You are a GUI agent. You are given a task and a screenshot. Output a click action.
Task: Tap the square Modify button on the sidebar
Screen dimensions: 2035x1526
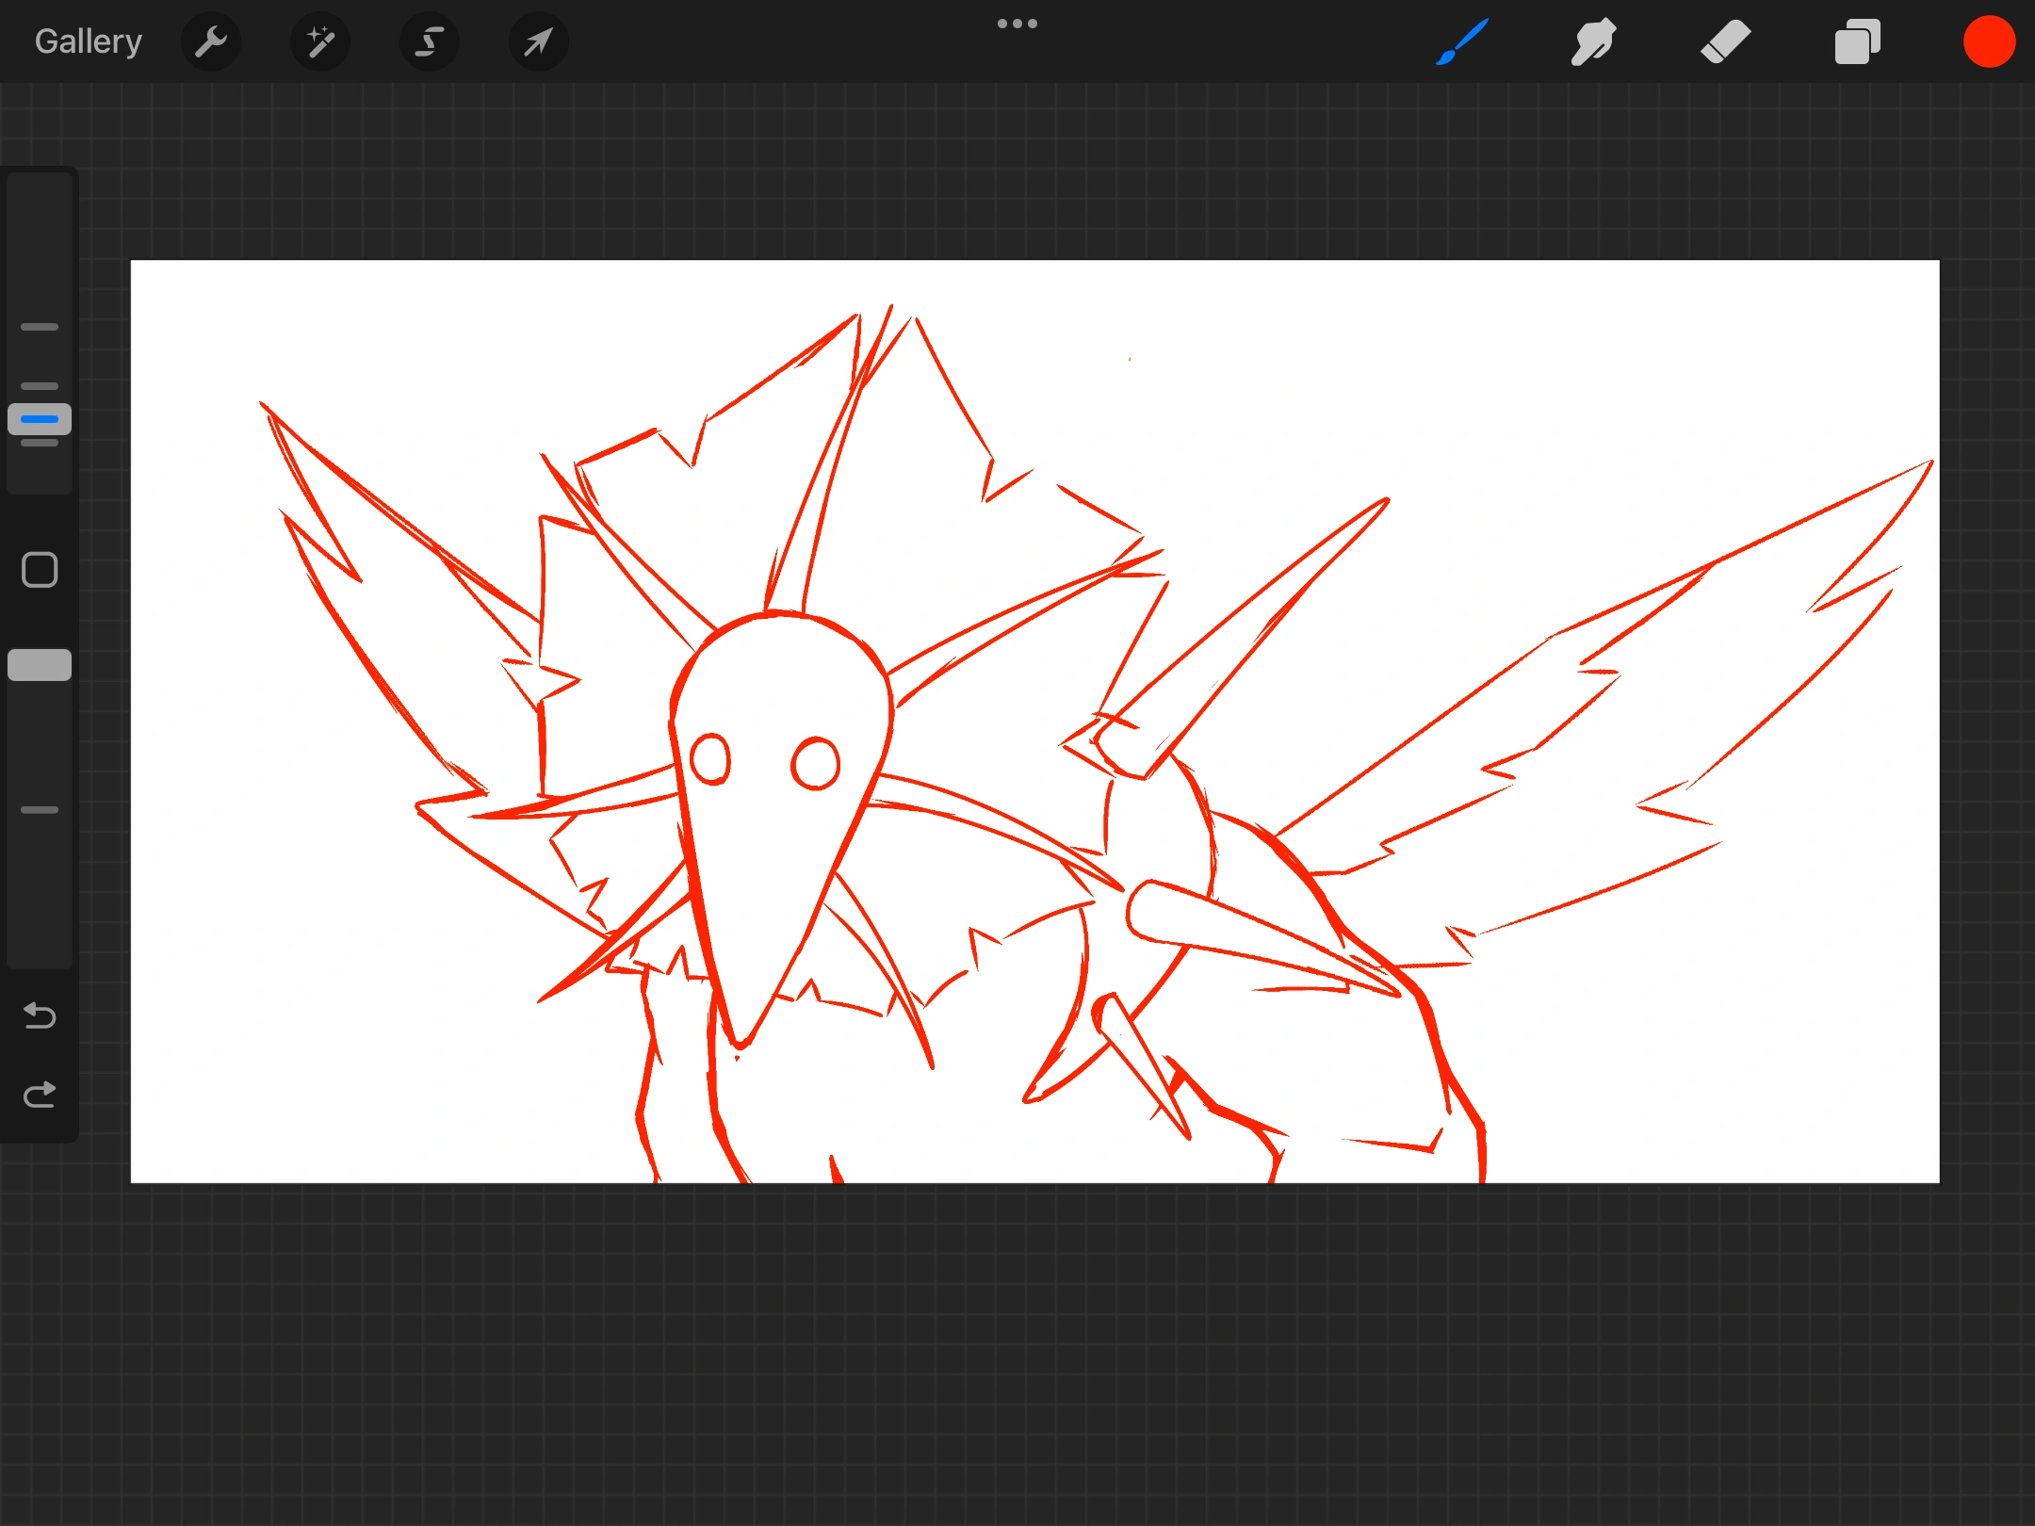(39, 570)
